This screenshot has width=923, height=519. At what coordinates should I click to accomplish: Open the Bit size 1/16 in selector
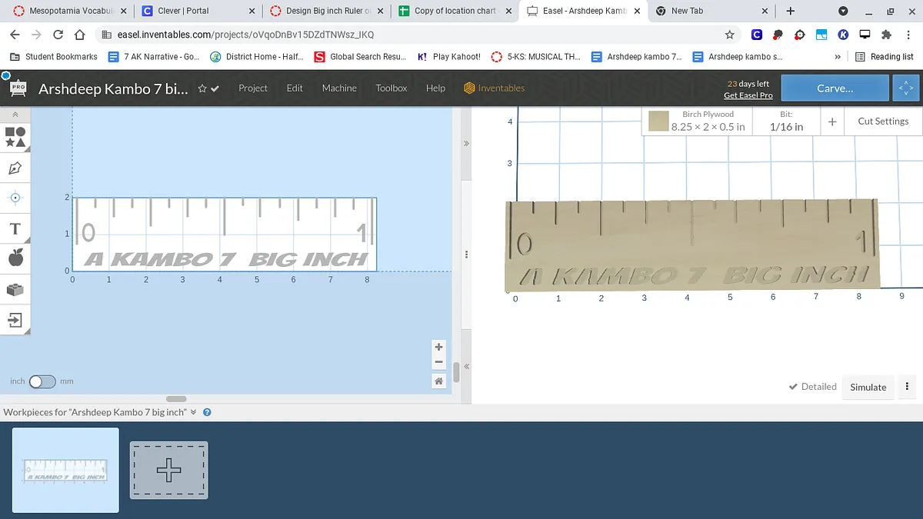point(786,121)
